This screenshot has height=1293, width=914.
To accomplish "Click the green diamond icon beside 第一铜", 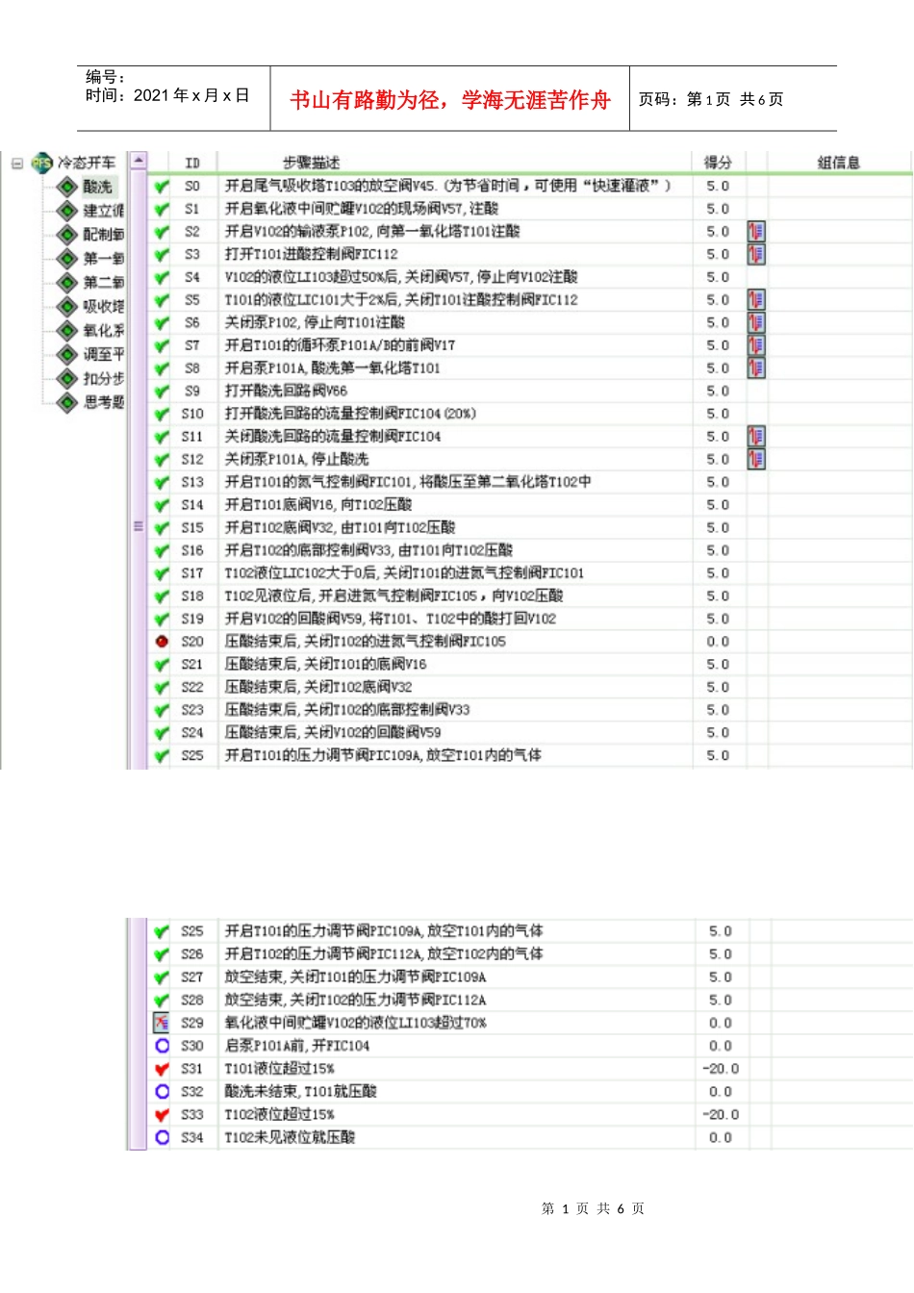I will pyautogui.click(x=67, y=259).
